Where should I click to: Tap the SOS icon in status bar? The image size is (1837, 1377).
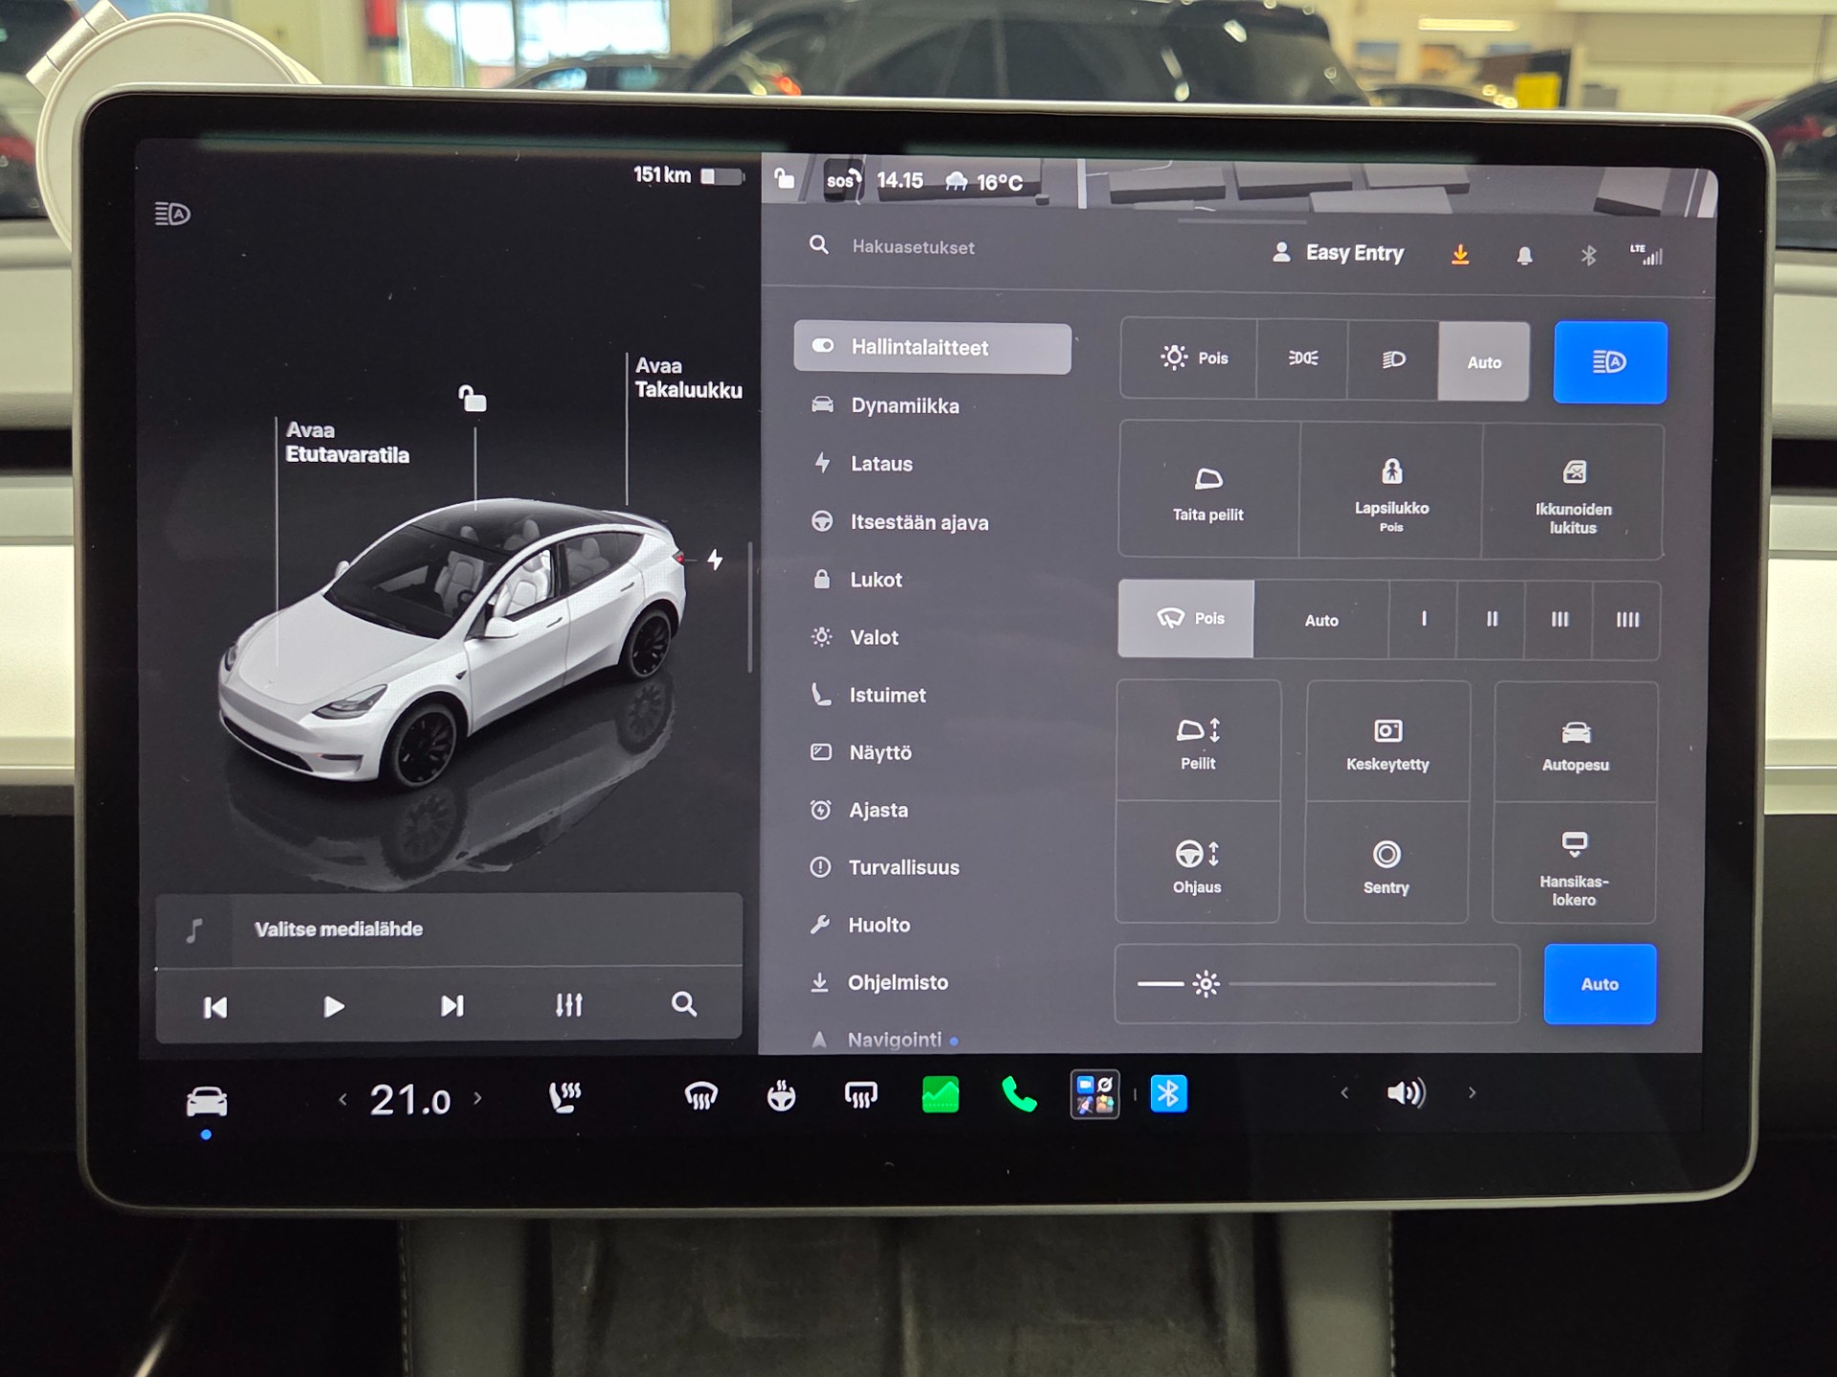pyautogui.click(x=842, y=181)
